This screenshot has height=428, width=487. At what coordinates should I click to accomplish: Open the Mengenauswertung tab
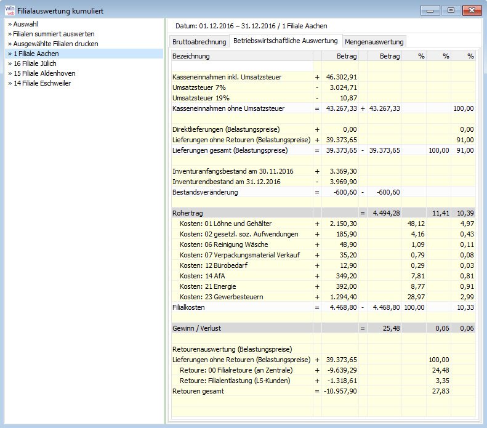click(x=374, y=42)
